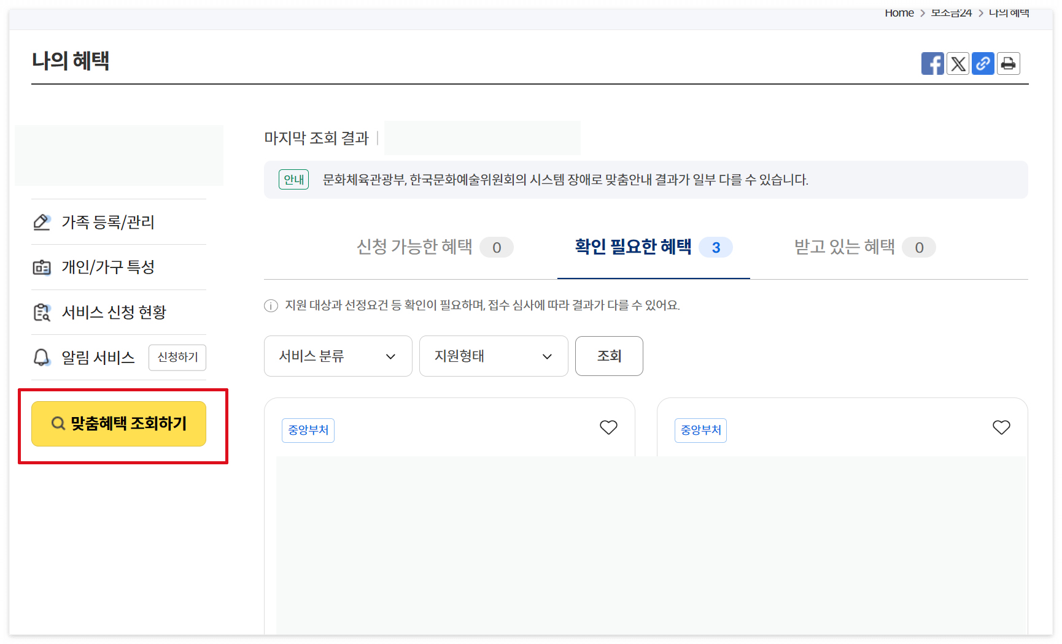Click the ID-card icon beside 개인/가구 특성
Image resolution: width=1062 pixels, height=644 pixels.
(42, 267)
